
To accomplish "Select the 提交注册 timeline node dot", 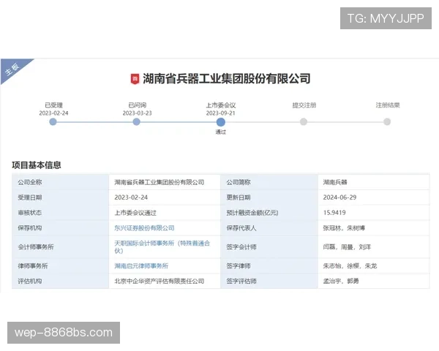I will pos(304,122).
